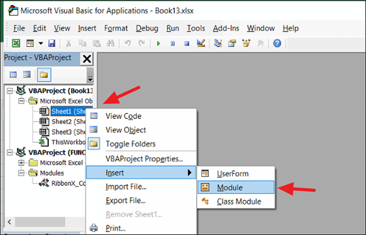Screen dimensions: 366x235
Task: Open the blue Help question mark icon
Action: click(x=277, y=43)
